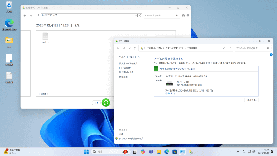277x156 pixels.
Task: Click up arrow in Control Panel window
Action: click(x=135, y=48)
